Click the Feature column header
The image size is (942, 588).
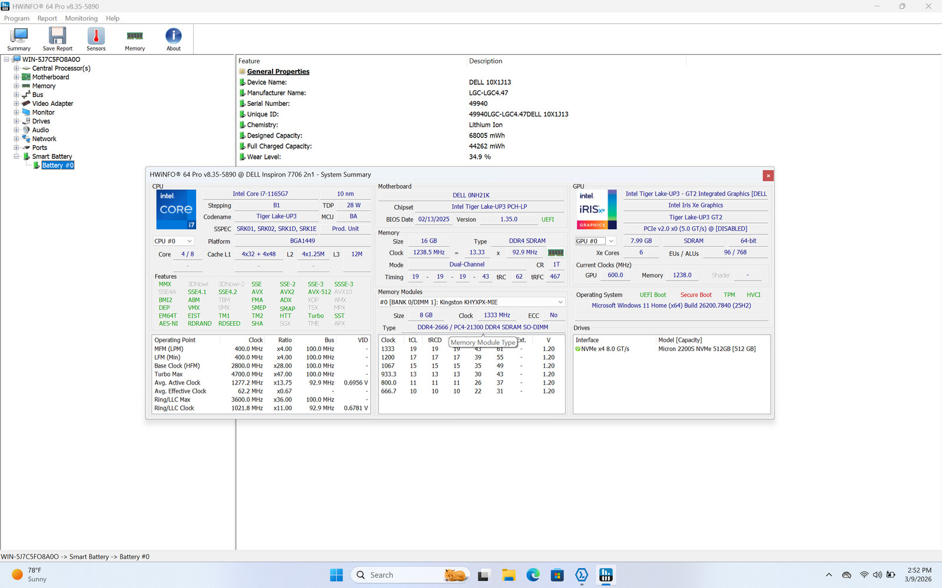(x=351, y=61)
